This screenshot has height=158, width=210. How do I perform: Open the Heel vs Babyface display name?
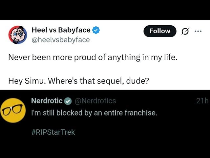coord(61,30)
